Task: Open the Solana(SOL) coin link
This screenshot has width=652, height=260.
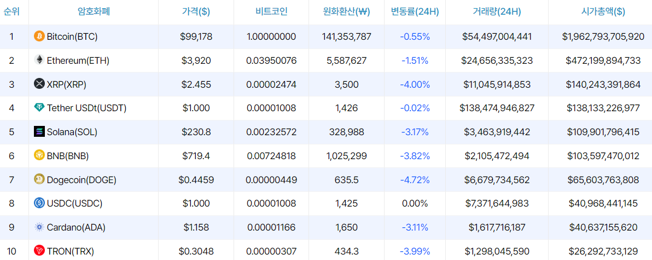Action: point(73,132)
